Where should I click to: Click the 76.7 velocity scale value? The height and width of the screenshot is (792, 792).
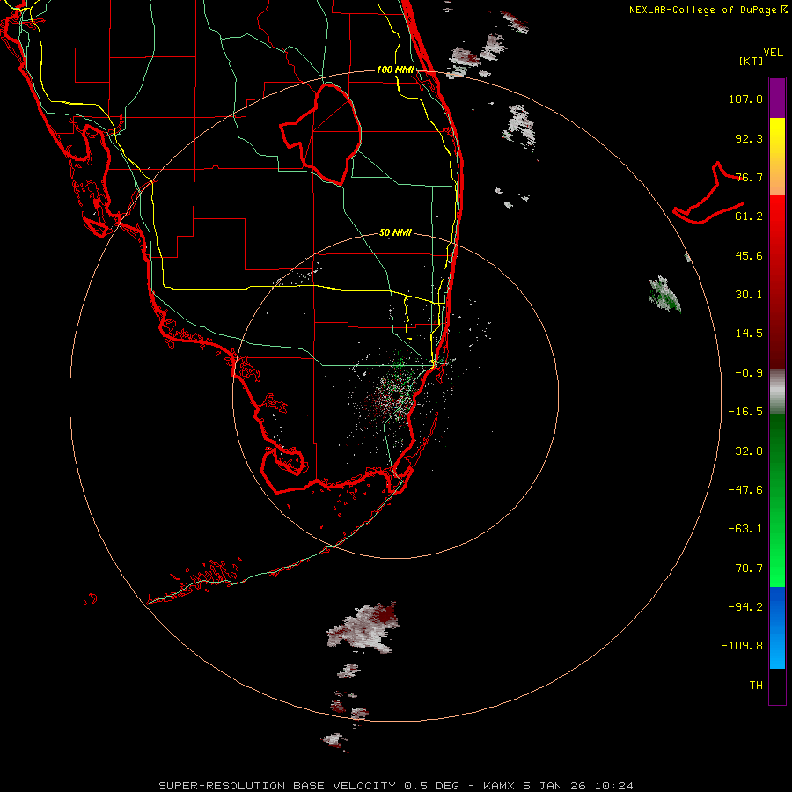pos(749,177)
